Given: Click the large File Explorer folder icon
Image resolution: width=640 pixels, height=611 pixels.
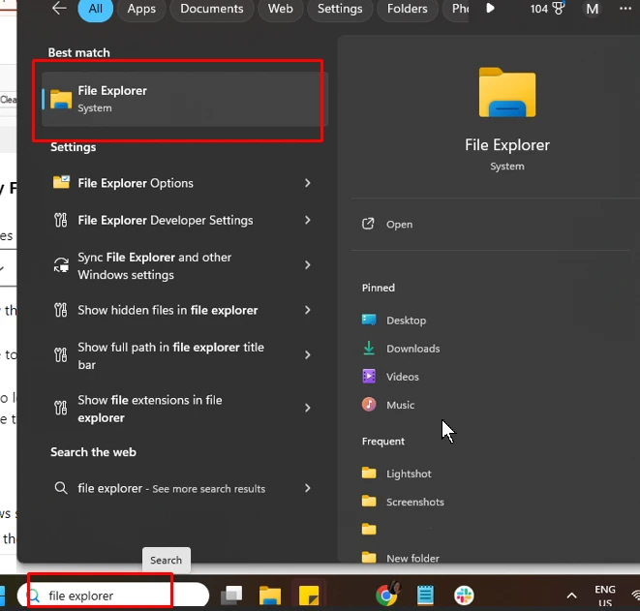Looking at the screenshot, I should click(x=507, y=92).
